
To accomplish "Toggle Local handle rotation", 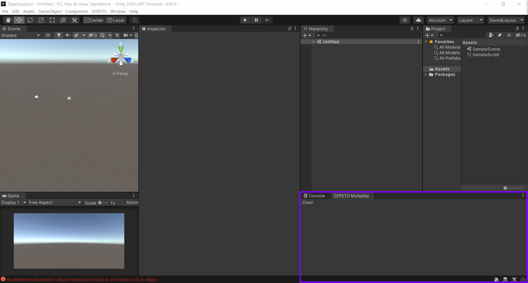I will 116,20.
